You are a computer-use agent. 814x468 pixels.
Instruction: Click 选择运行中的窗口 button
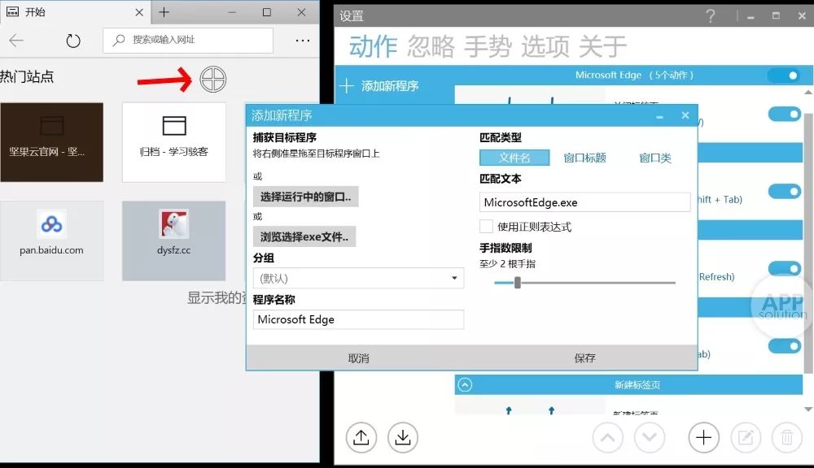point(306,197)
